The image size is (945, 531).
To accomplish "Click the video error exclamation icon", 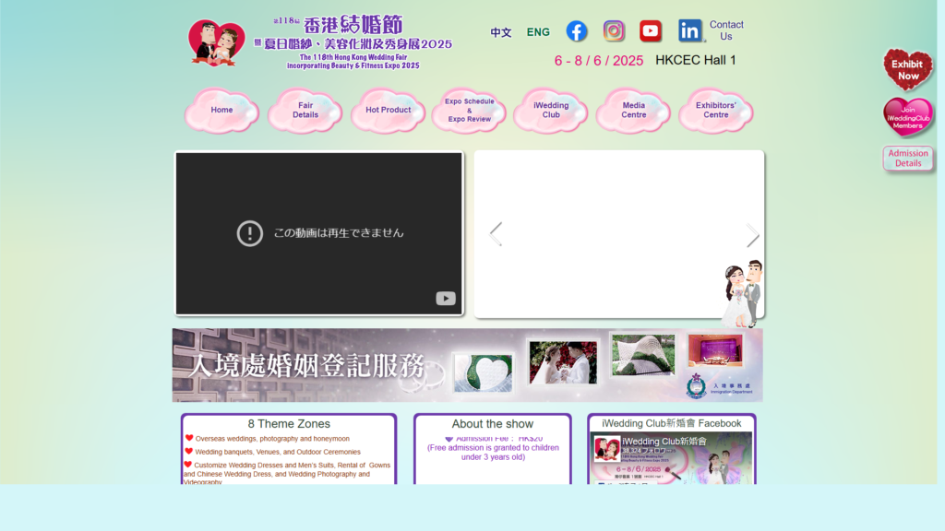I will 249,233.
